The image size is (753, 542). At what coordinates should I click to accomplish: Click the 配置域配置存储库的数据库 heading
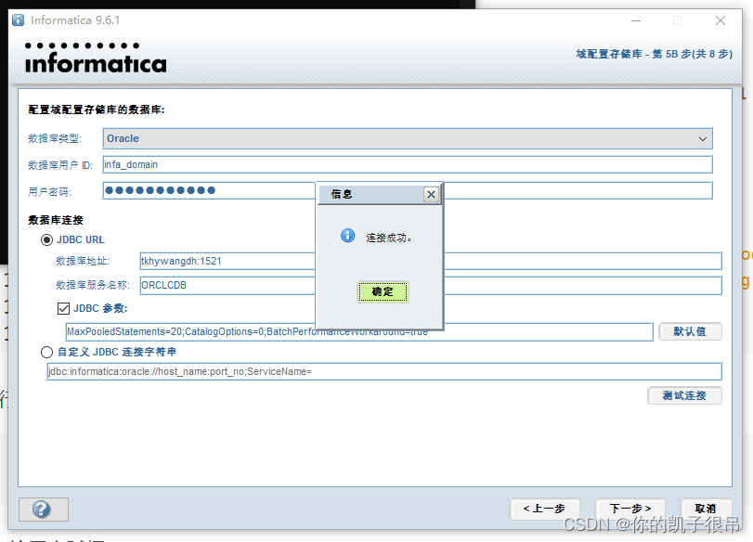(x=97, y=110)
